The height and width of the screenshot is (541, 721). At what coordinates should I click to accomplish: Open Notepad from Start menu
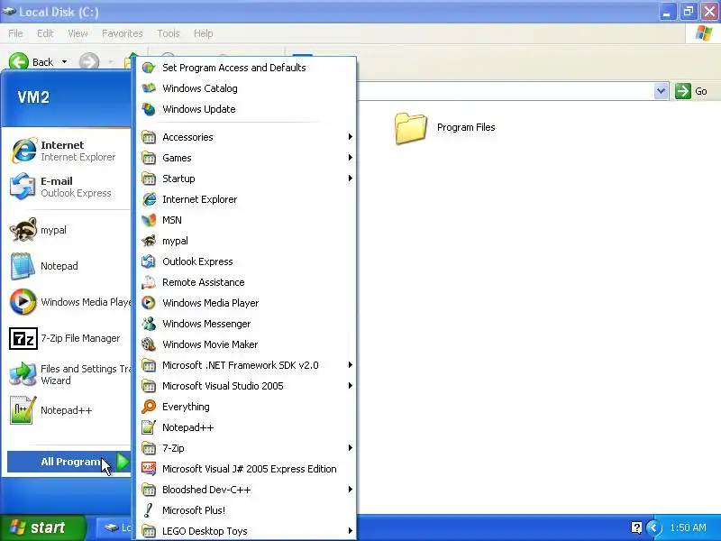[68, 266]
